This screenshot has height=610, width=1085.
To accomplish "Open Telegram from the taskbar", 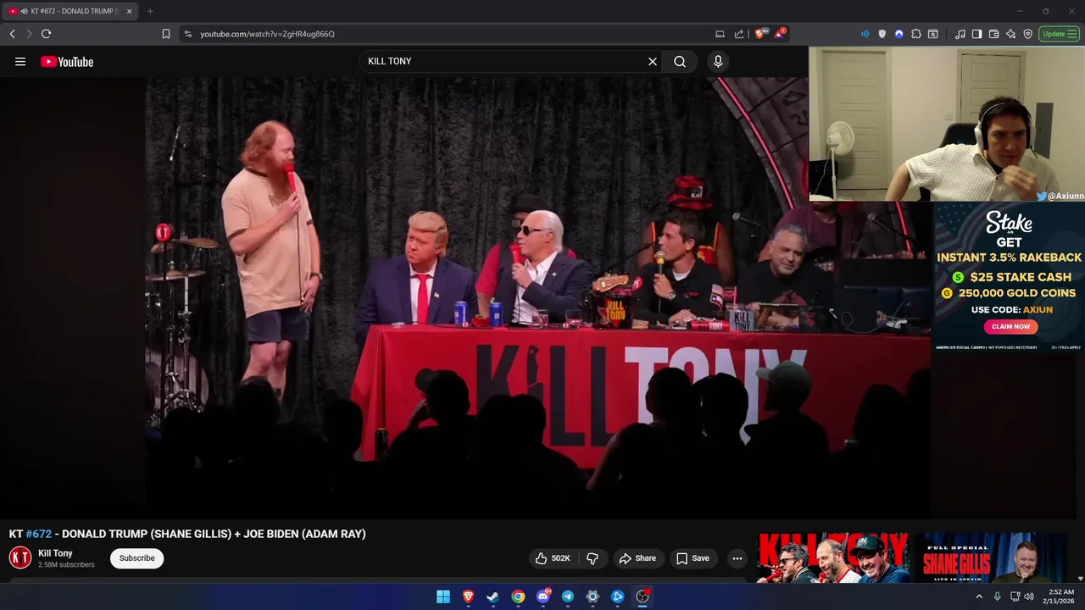I will 568,596.
